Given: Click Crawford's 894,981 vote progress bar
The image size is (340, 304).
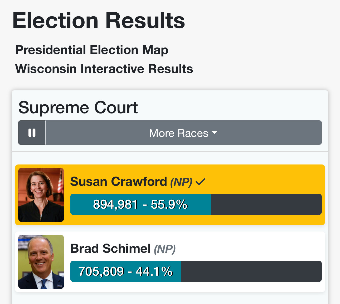Looking at the screenshot, I should 196,204.
